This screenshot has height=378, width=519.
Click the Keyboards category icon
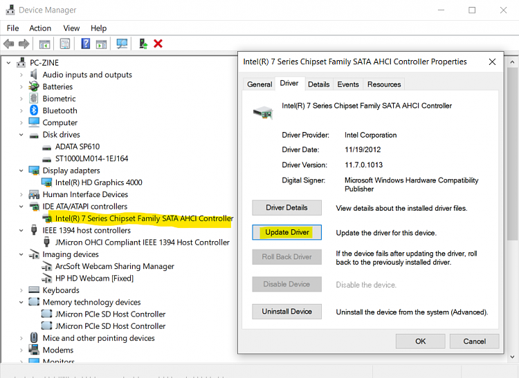pyautogui.click(x=34, y=290)
